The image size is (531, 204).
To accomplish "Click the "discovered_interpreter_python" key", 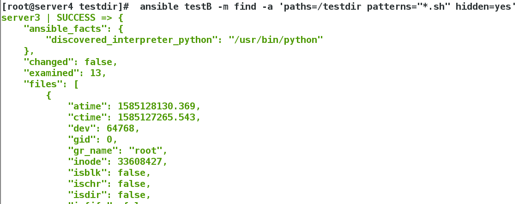I will pyautogui.click(x=132, y=40).
